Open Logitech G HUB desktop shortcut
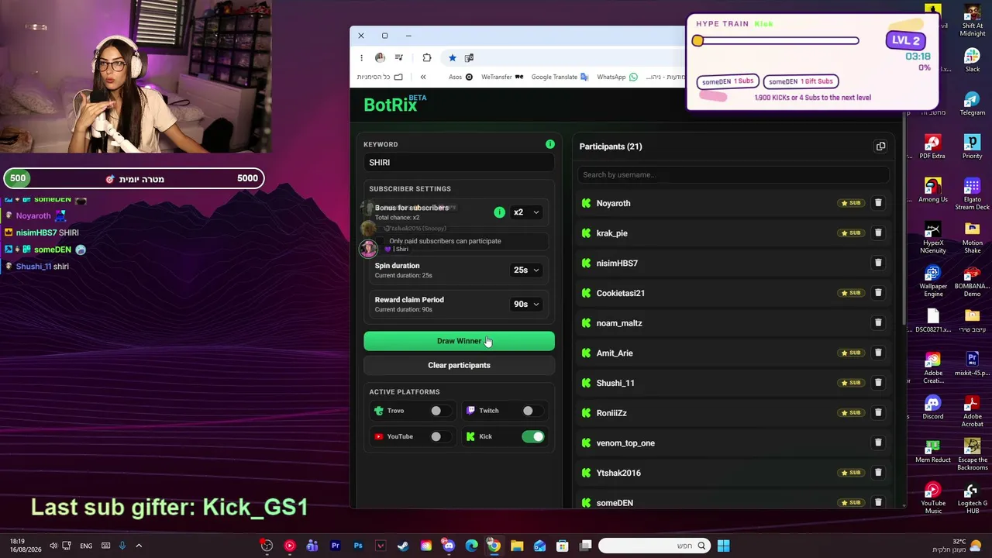The image size is (992, 558). point(973,498)
